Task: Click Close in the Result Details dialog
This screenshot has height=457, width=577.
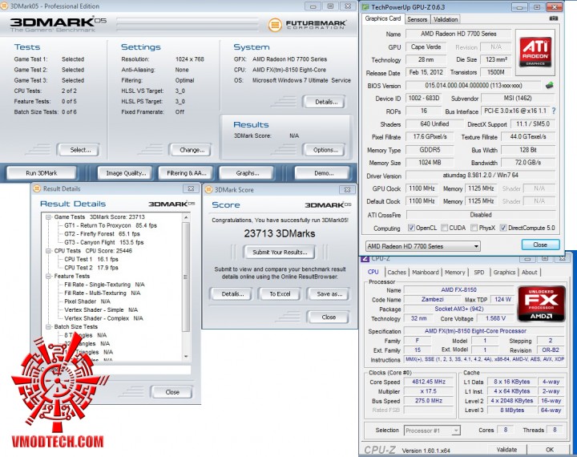Action: [x=172, y=392]
